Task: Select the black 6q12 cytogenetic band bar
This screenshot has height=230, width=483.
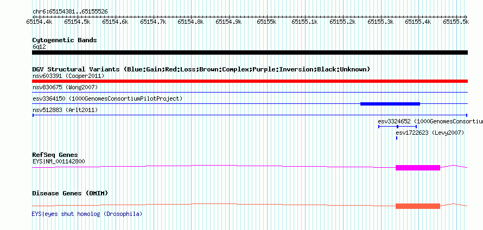Action: pyautogui.click(x=250, y=52)
